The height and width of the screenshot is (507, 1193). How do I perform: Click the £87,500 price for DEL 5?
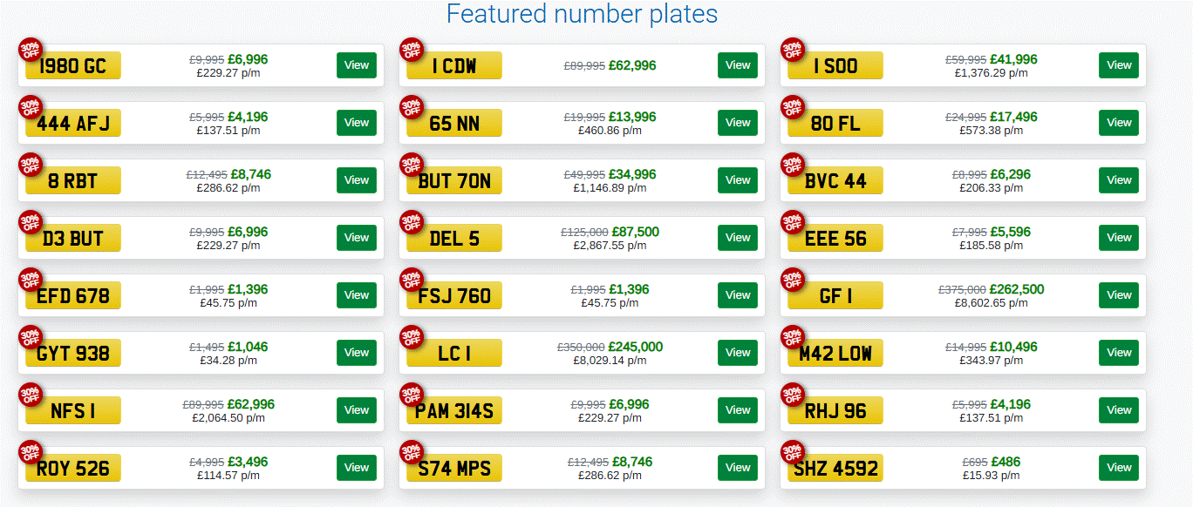pyautogui.click(x=636, y=232)
